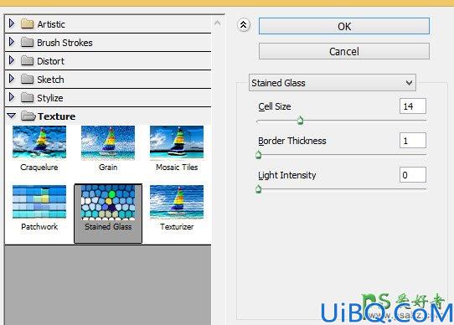454x325 pixels.
Task: Cancel the filter dialog
Action: [x=344, y=52]
